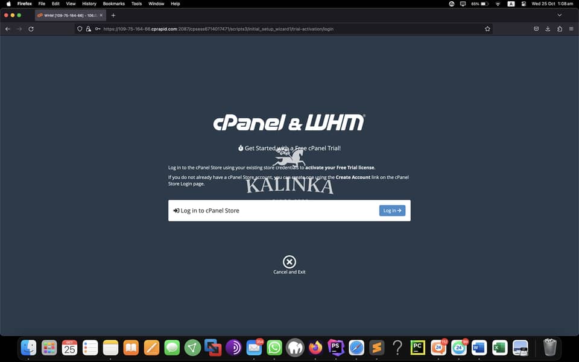Open Messages from the dock
579x362 pixels.
coord(172,348)
